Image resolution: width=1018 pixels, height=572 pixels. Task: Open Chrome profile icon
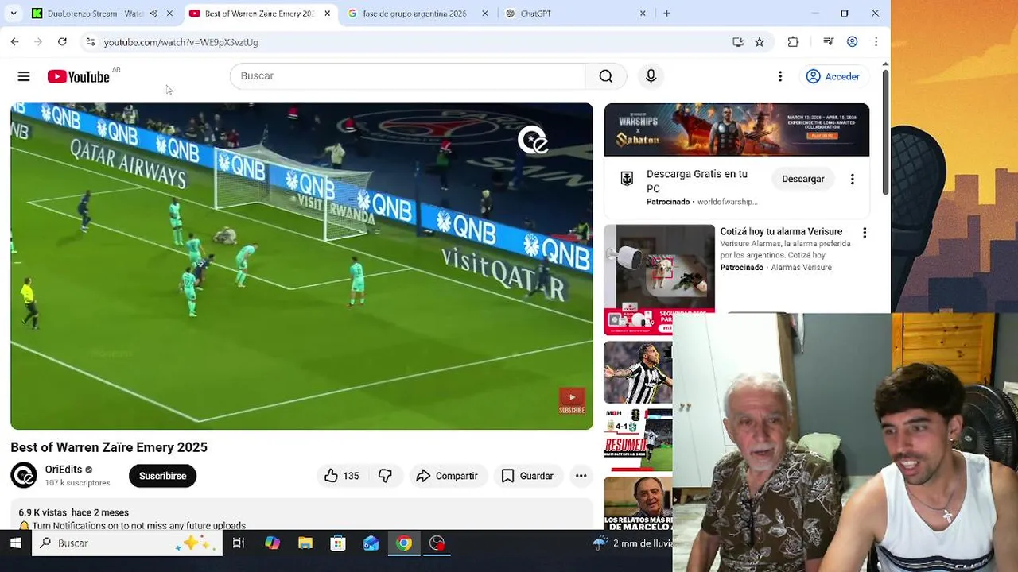(852, 42)
